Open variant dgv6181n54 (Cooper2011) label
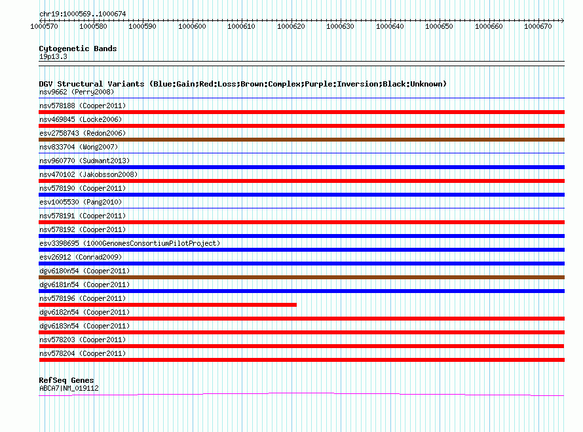The width and height of the screenshot is (583, 432). (x=85, y=285)
